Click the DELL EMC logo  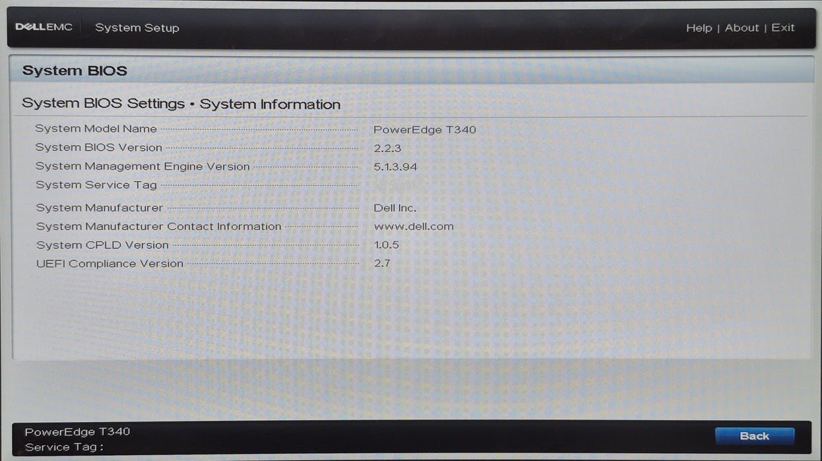(x=44, y=26)
